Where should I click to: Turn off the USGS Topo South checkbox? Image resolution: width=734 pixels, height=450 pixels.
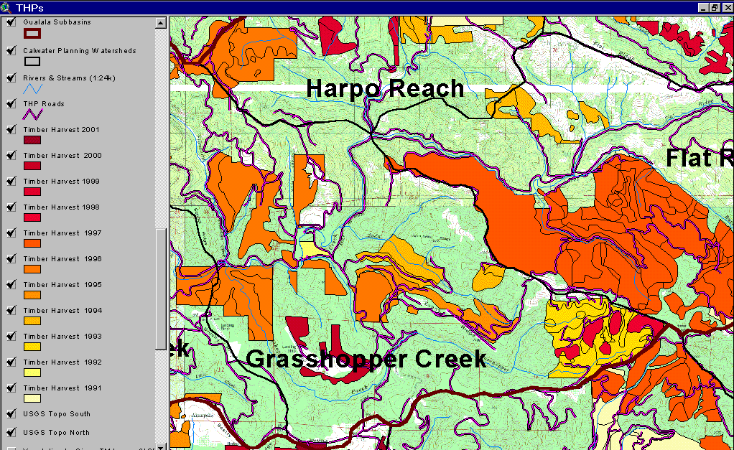pyautogui.click(x=11, y=413)
